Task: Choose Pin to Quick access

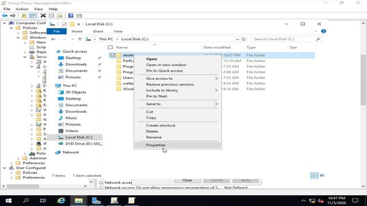Action: coord(178,70)
